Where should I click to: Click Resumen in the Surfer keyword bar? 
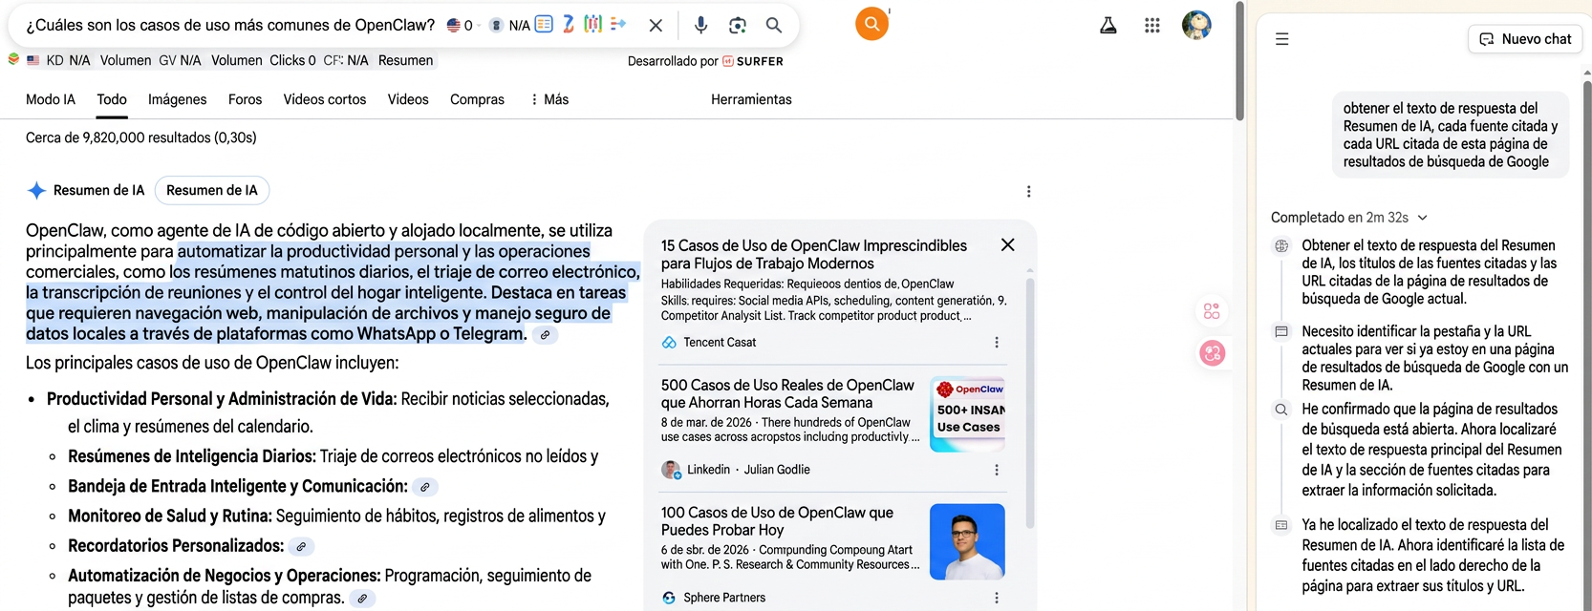[x=405, y=60]
